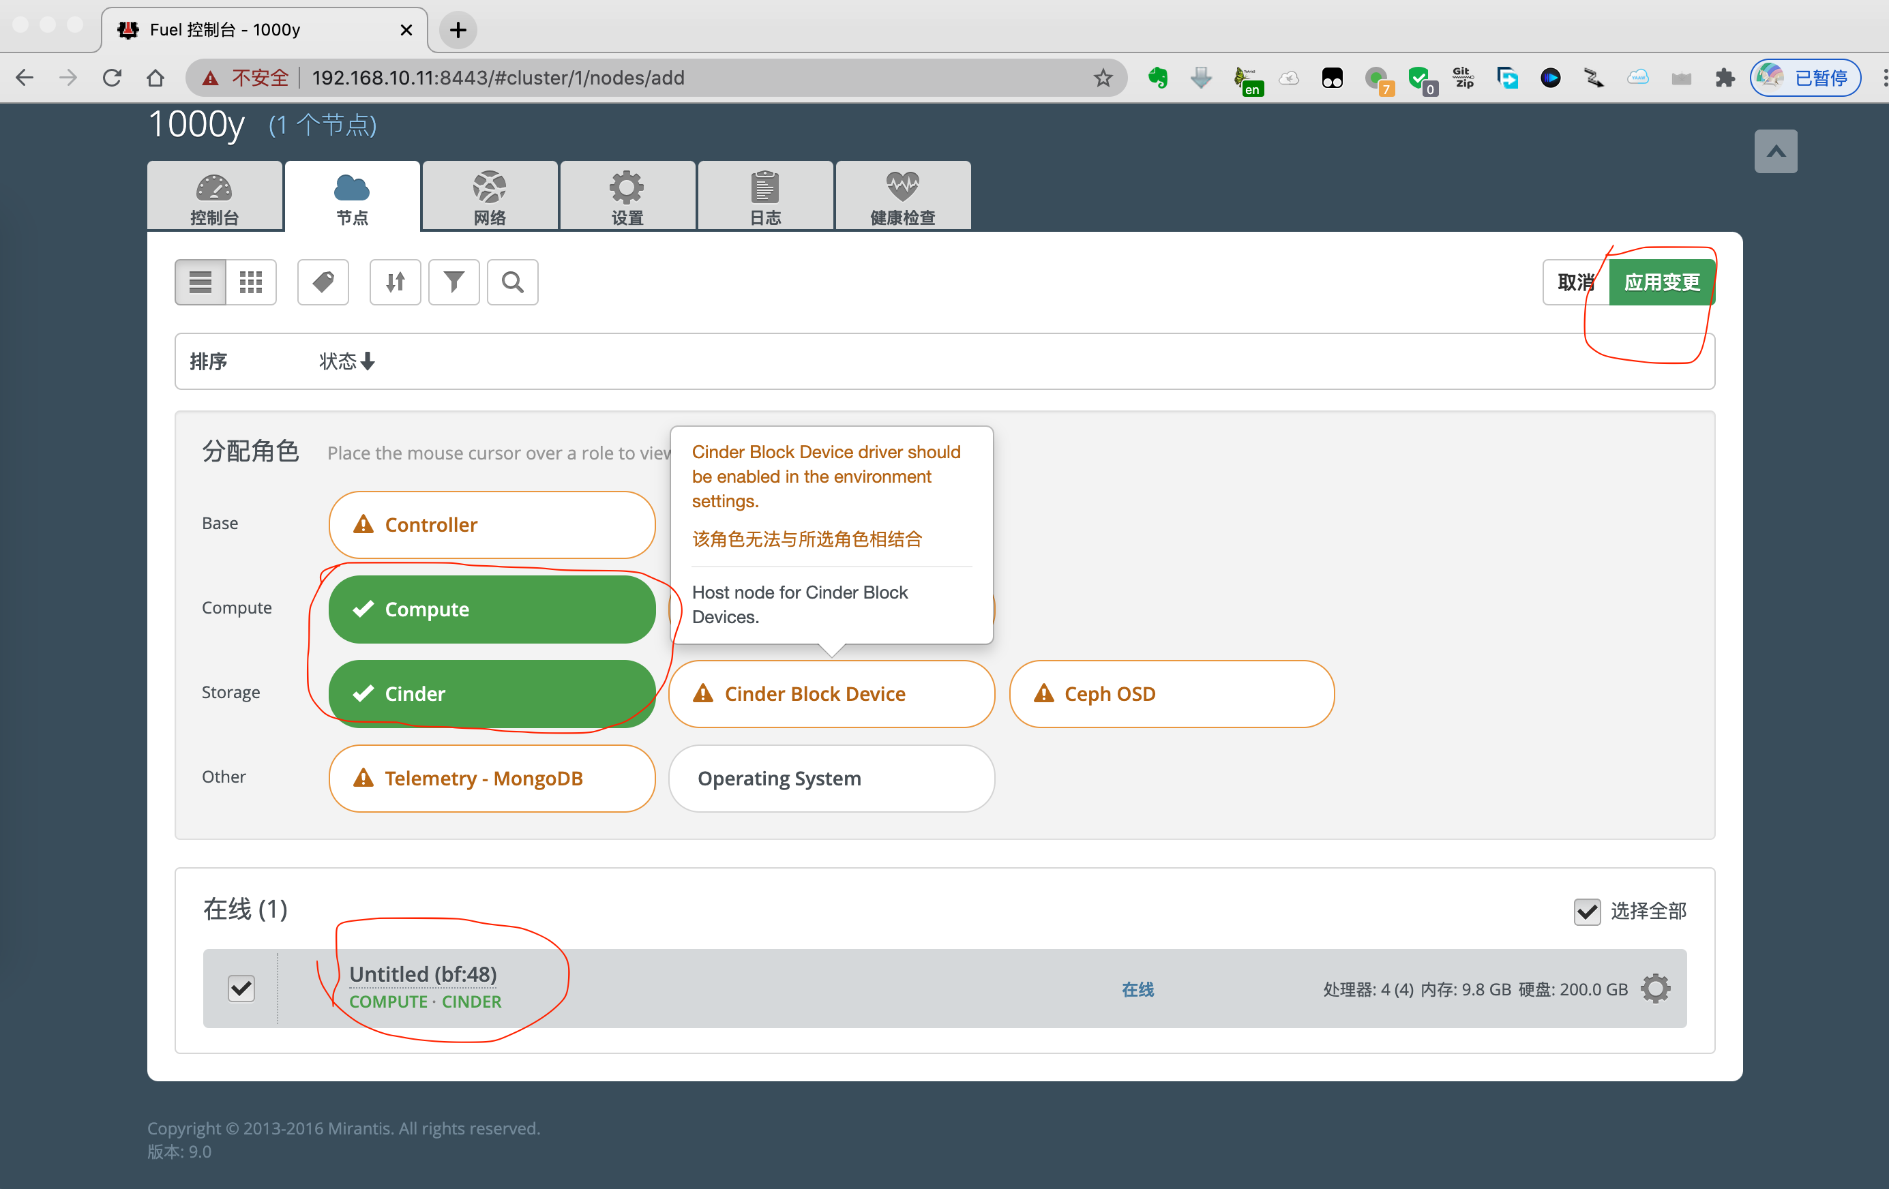The height and width of the screenshot is (1189, 1889).
Task: Toggle the Telemetry - MongoDB role
Action: (x=492, y=779)
